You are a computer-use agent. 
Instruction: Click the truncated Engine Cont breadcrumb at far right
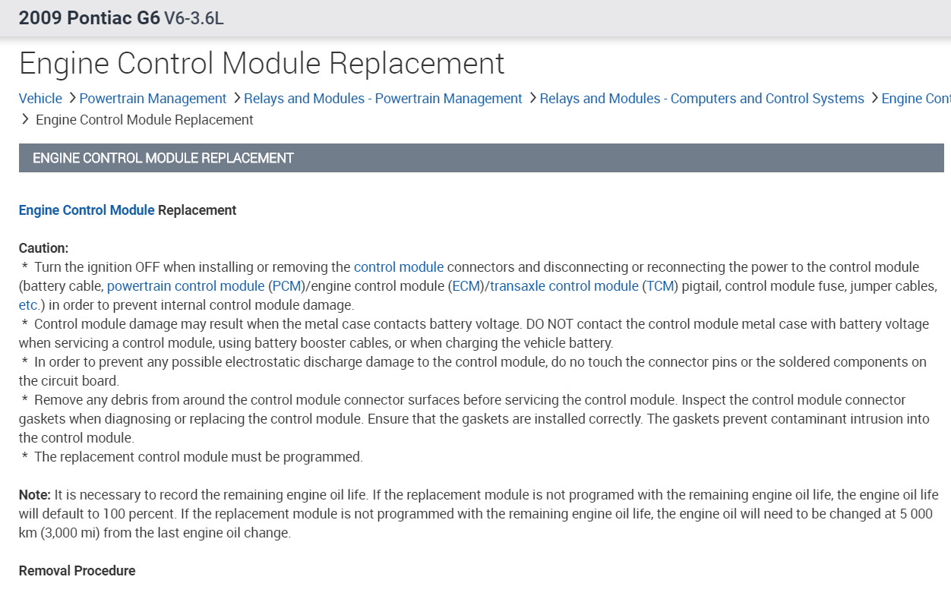pyautogui.click(x=915, y=99)
